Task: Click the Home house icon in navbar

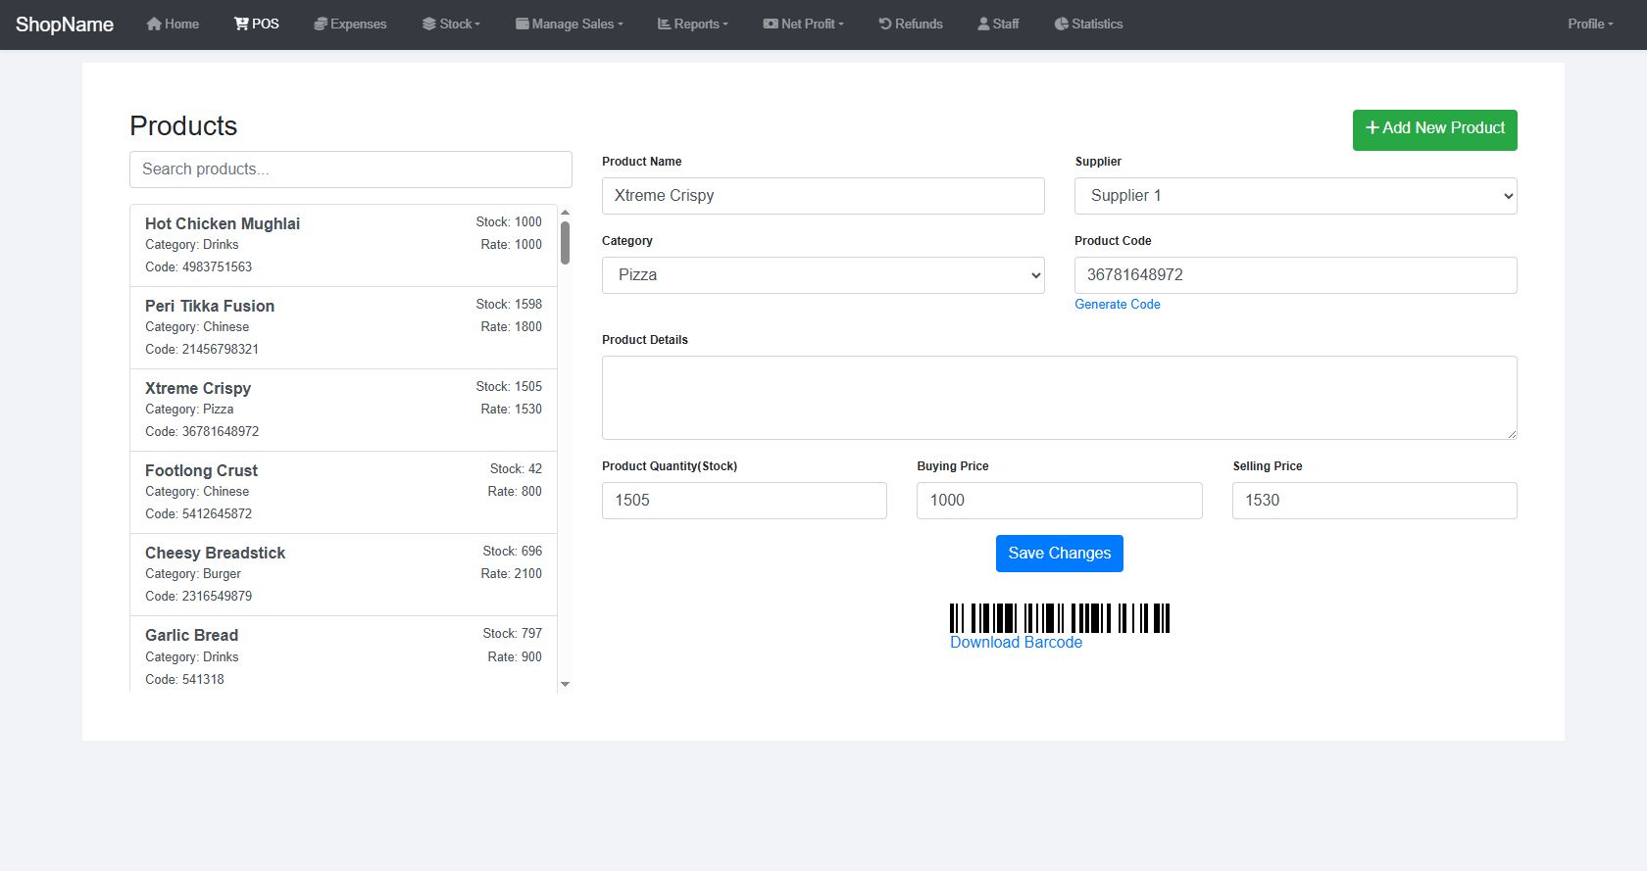Action: (154, 24)
